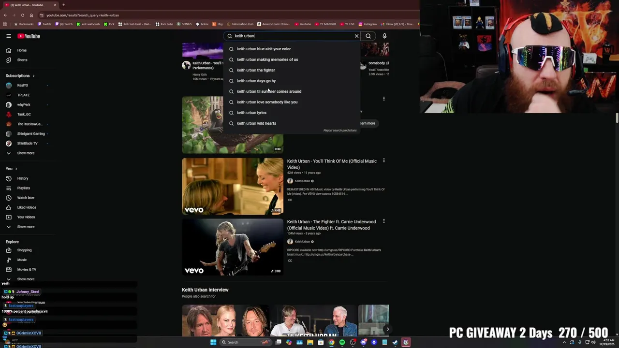The image size is (619, 348).
Task: Open Your videos in the sidebar
Action: point(26,217)
